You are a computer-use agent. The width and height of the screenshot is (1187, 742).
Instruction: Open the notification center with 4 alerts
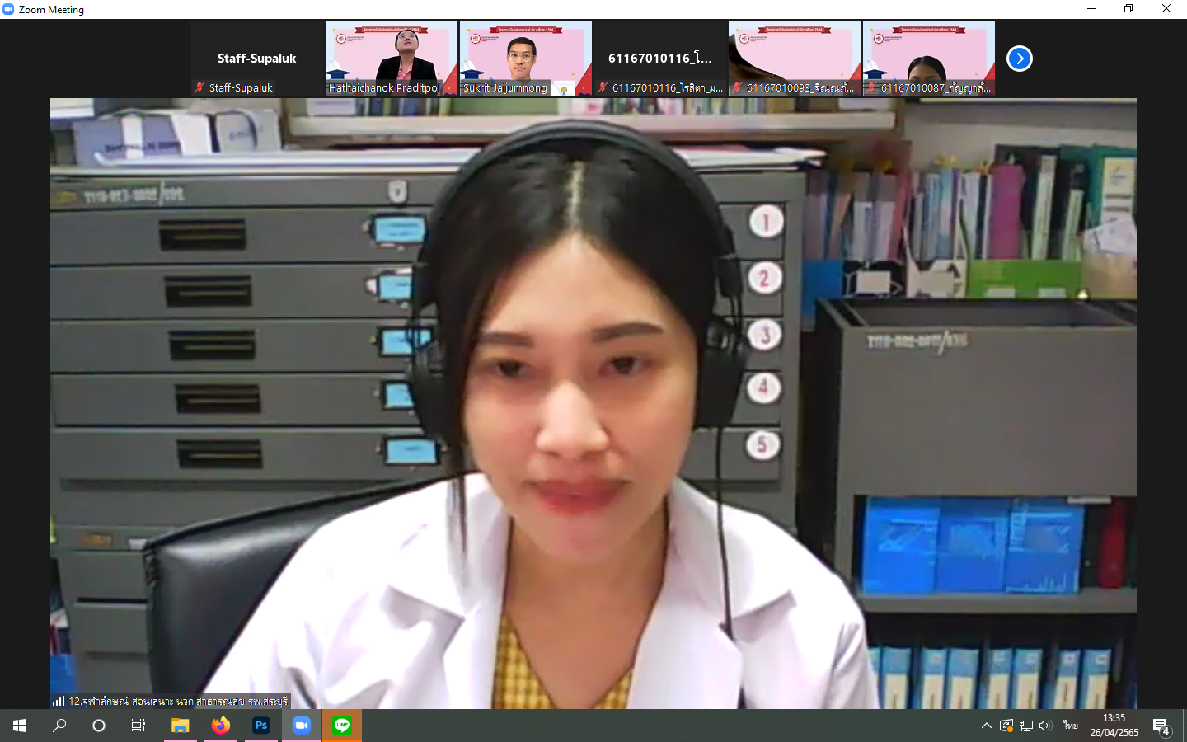point(1161,726)
